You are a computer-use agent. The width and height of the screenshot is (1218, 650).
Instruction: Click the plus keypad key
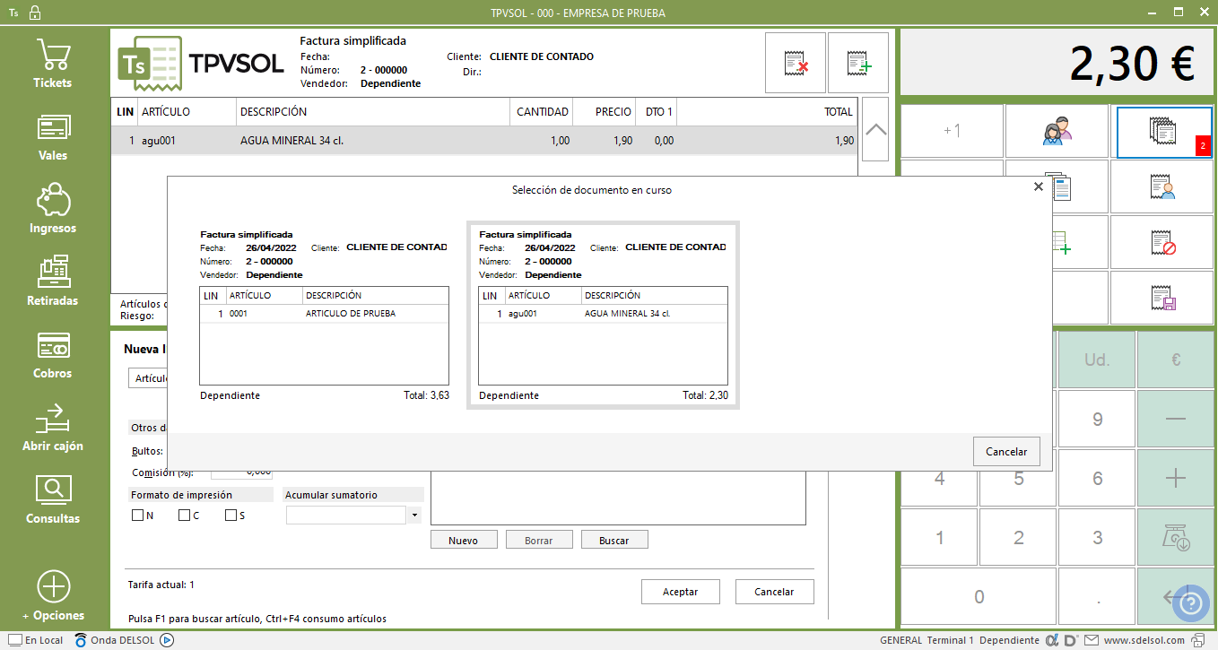click(x=1175, y=479)
